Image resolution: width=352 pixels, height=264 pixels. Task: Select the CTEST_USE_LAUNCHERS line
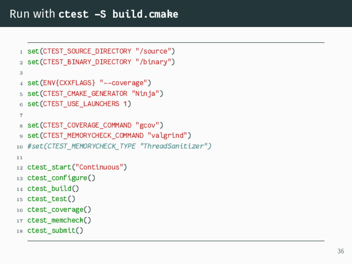click(x=79, y=104)
